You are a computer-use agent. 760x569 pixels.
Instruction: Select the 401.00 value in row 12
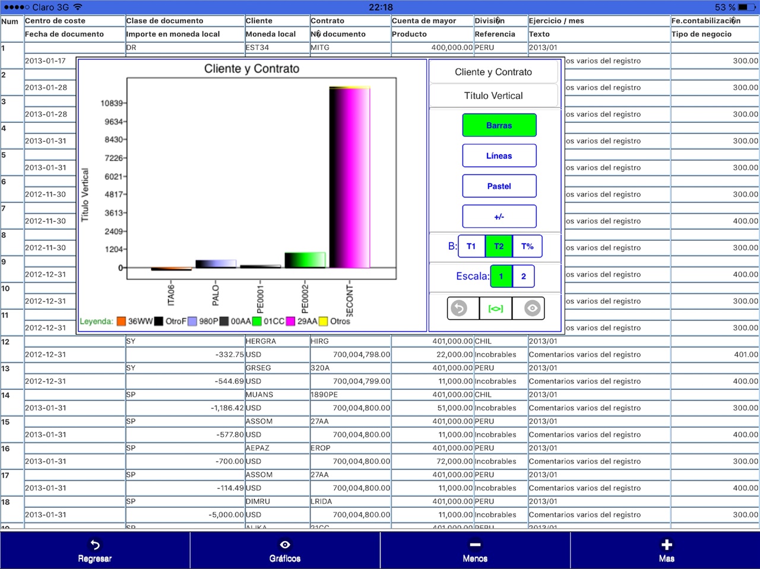tap(715, 355)
